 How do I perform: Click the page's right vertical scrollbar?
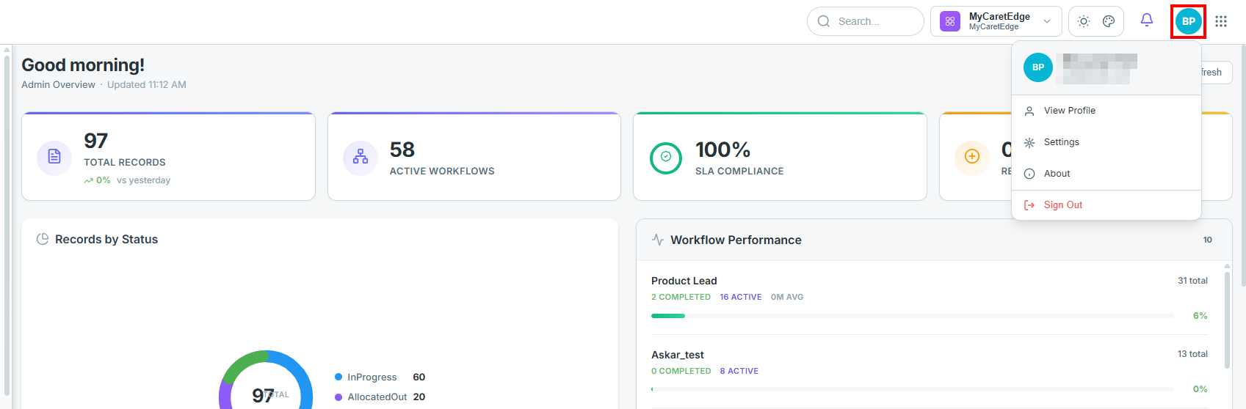tap(1242, 165)
